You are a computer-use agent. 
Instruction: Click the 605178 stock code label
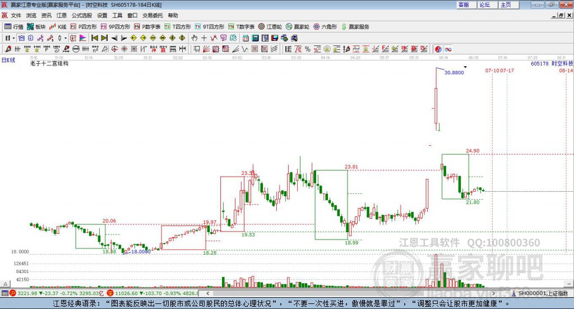click(540, 63)
